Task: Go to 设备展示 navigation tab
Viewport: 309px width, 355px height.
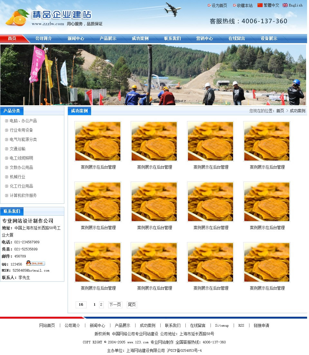Action: pos(269,38)
